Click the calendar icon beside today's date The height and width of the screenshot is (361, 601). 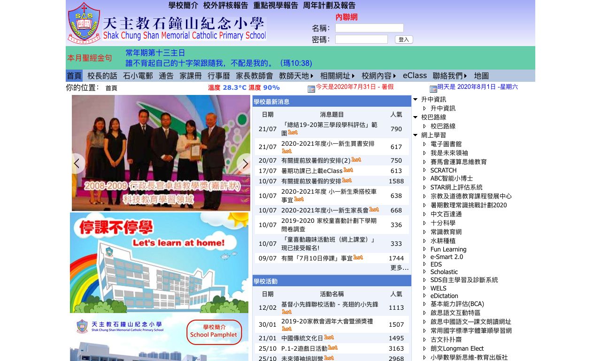tap(310, 88)
